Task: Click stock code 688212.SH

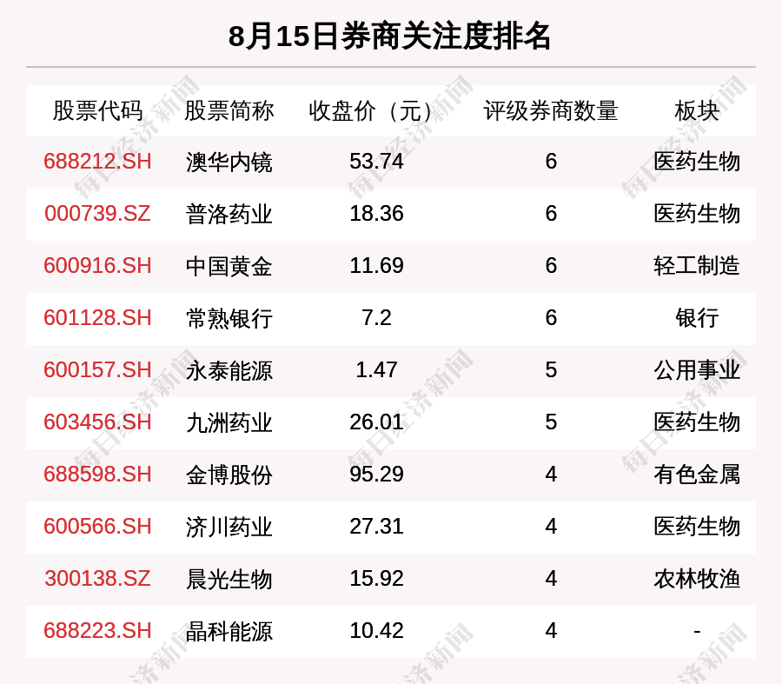Action: tap(97, 162)
